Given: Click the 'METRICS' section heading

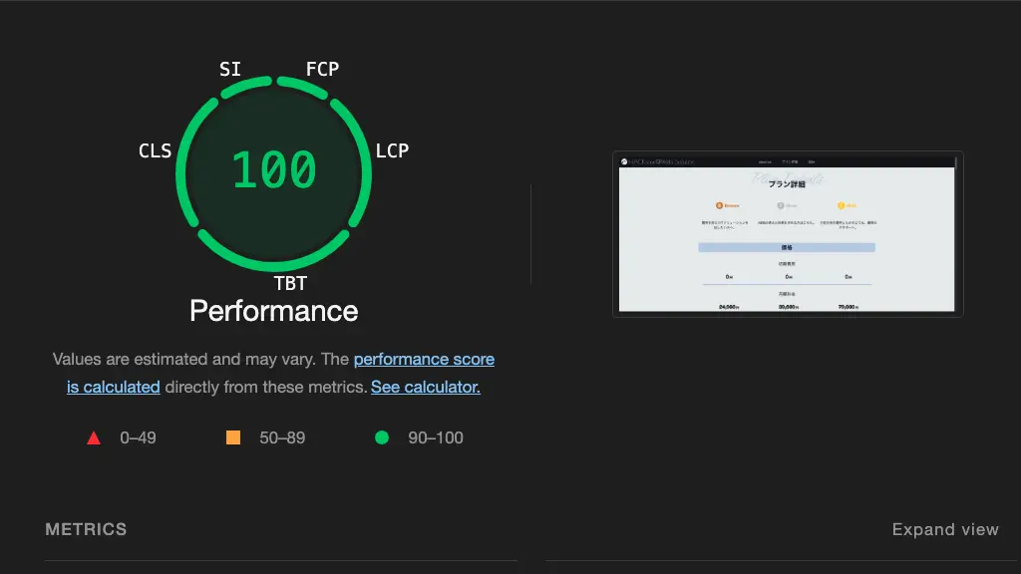Looking at the screenshot, I should 86,530.
